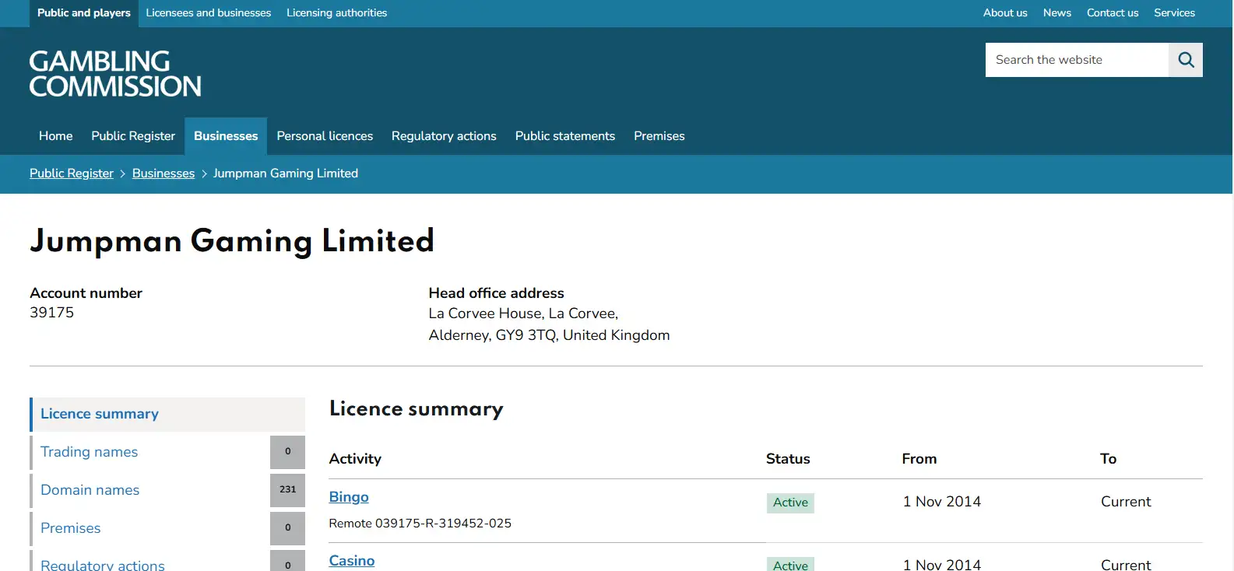Follow the Public Register breadcrumb link
The height and width of the screenshot is (571, 1234).
tap(72, 173)
